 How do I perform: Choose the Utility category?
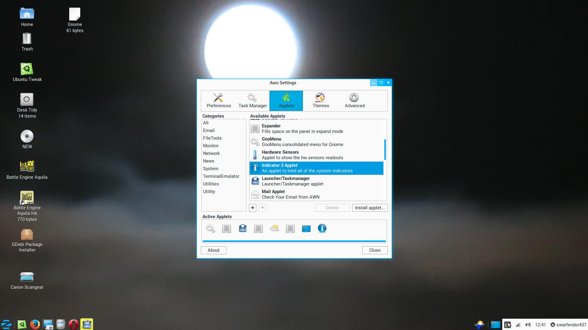[224, 192]
